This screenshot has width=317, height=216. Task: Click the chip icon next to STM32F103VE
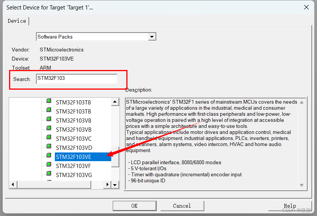pyautogui.click(x=49, y=155)
